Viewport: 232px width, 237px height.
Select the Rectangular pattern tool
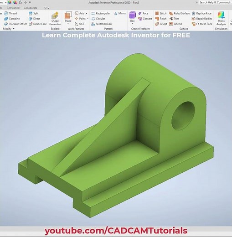pos(101,13)
